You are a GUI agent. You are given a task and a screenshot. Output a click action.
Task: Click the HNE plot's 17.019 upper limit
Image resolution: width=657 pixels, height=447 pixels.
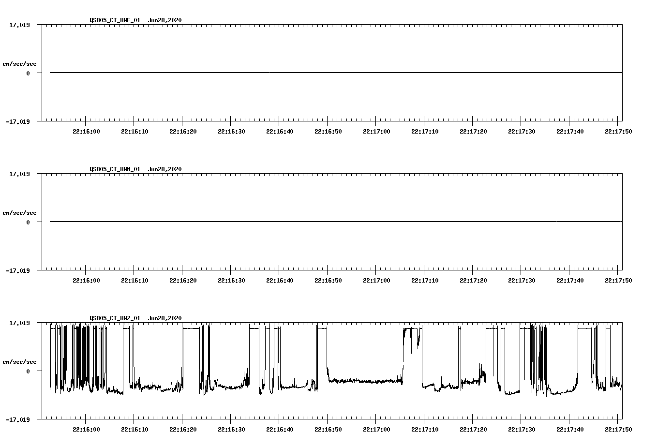click(x=19, y=25)
